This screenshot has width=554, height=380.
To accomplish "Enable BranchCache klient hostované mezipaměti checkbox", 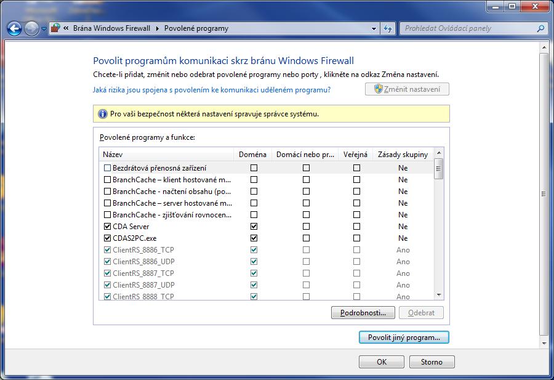I will pos(107,180).
